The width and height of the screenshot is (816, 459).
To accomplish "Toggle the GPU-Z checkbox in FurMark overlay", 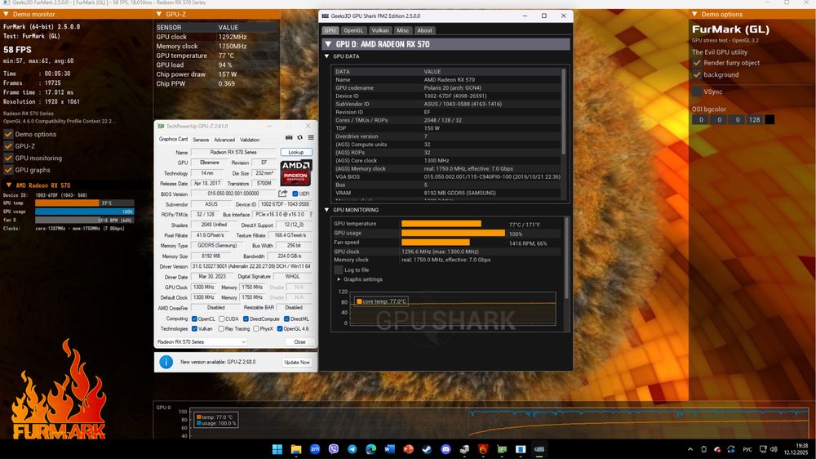I will click(8, 146).
